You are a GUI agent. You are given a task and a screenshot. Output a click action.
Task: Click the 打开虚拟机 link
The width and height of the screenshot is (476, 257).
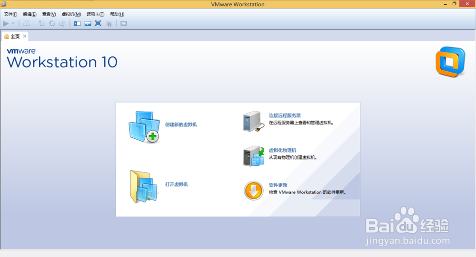click(177, 184)
